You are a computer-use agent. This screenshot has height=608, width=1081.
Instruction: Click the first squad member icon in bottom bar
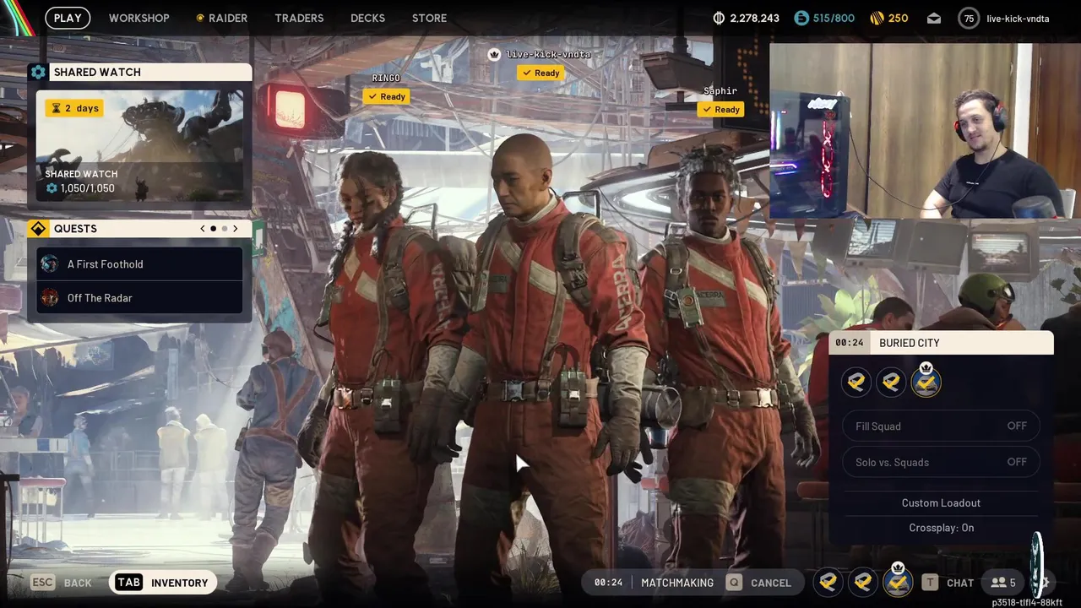tap(828, 582)
